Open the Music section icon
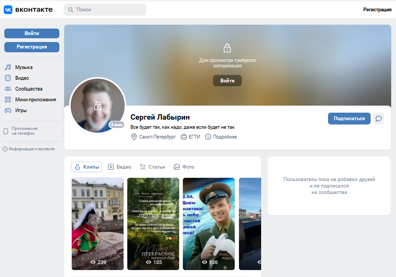Viewport: 396px width, 277px height. (8, 67)
